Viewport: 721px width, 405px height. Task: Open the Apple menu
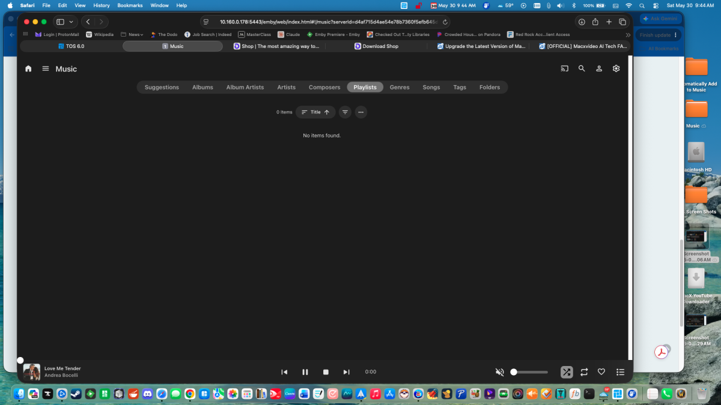10,5
